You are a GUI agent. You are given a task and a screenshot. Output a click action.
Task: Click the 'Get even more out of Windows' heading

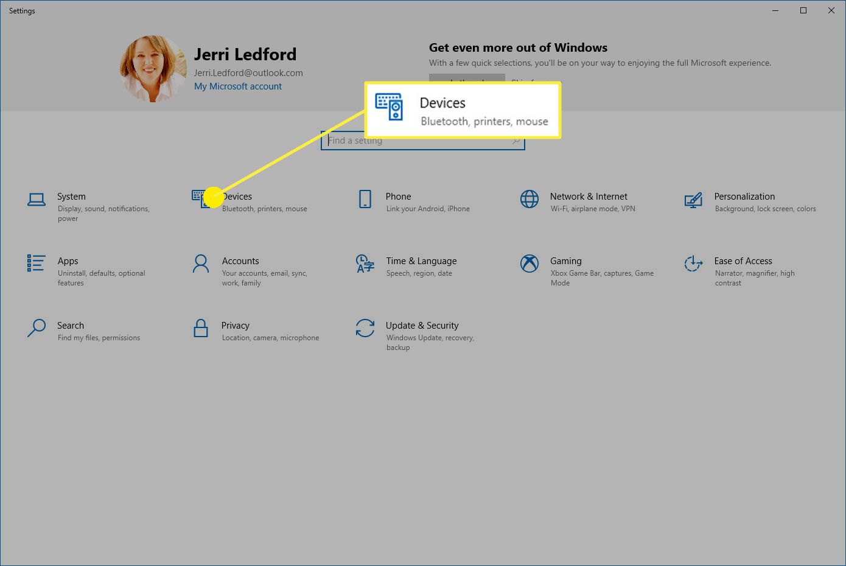click(x=518, y=47)
